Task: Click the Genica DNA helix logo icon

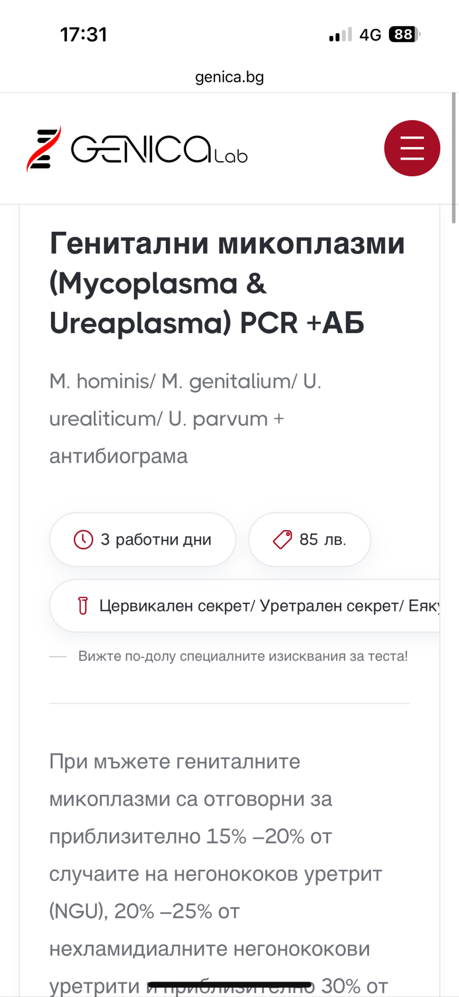Action: point(44,149)
